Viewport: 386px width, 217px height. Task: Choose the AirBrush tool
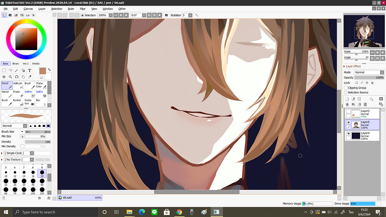click(18, 85)
